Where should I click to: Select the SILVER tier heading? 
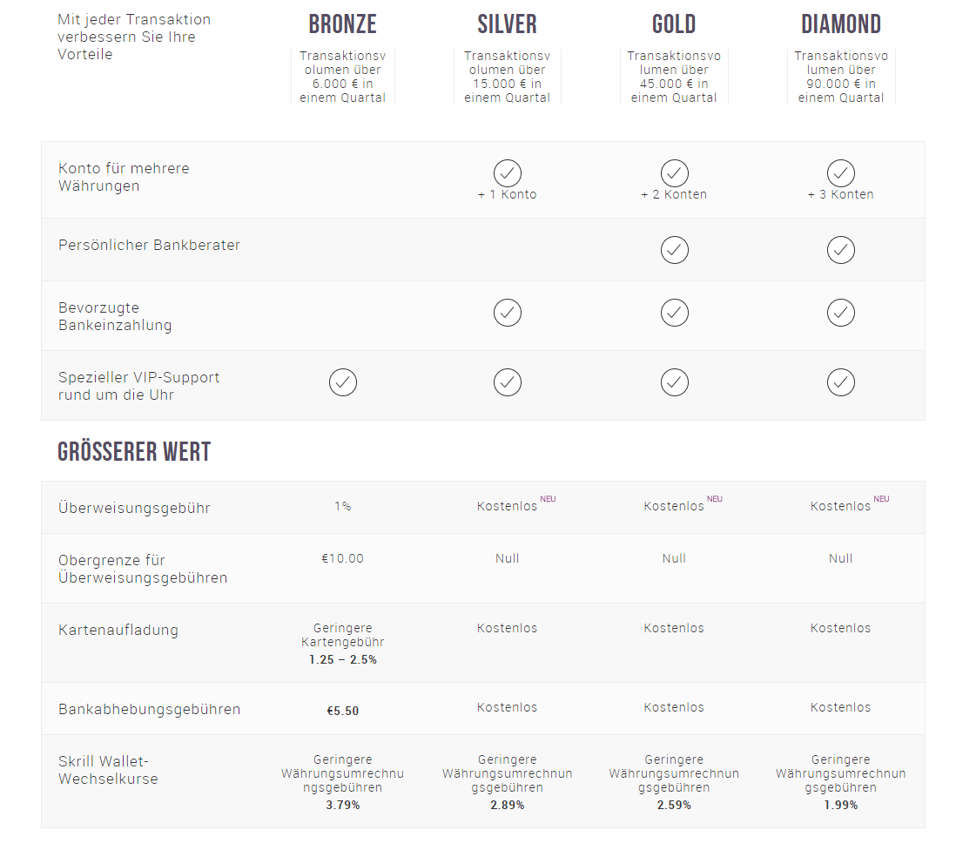508,24
